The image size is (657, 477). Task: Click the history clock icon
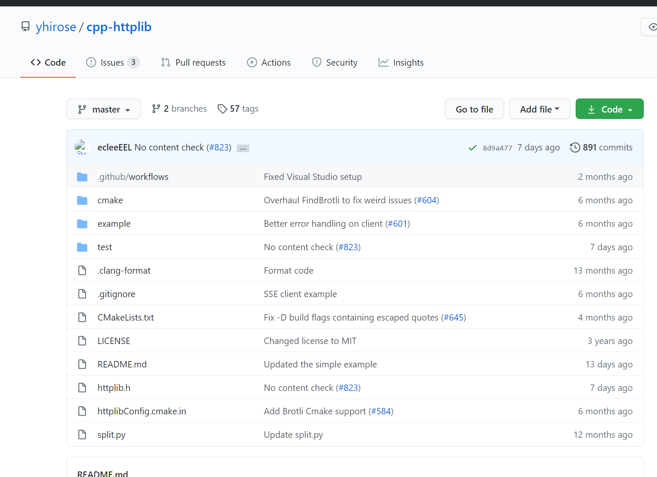coord(575,147)
